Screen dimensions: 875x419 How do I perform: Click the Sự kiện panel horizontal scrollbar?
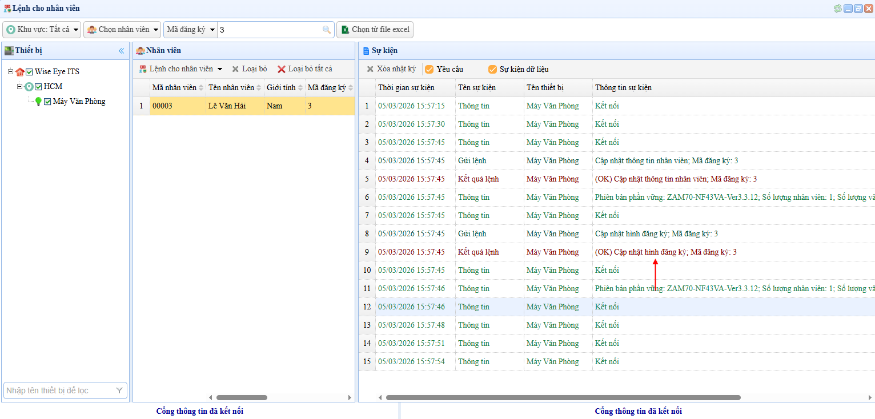click(x=563, y=397)
